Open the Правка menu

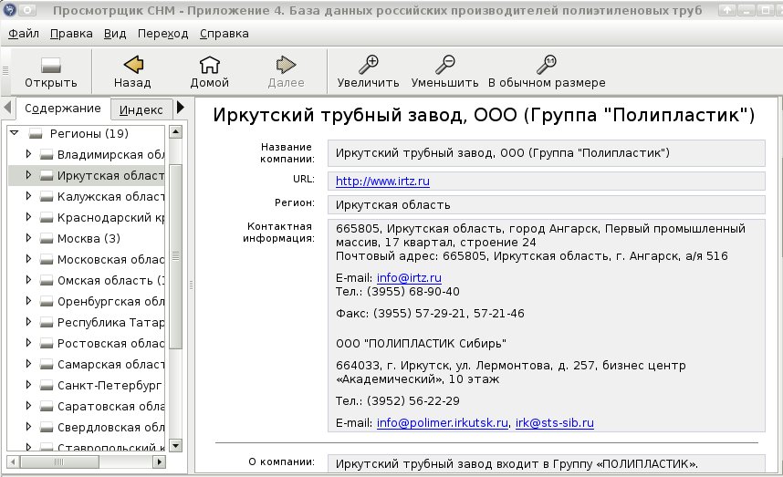click(71, 34)
